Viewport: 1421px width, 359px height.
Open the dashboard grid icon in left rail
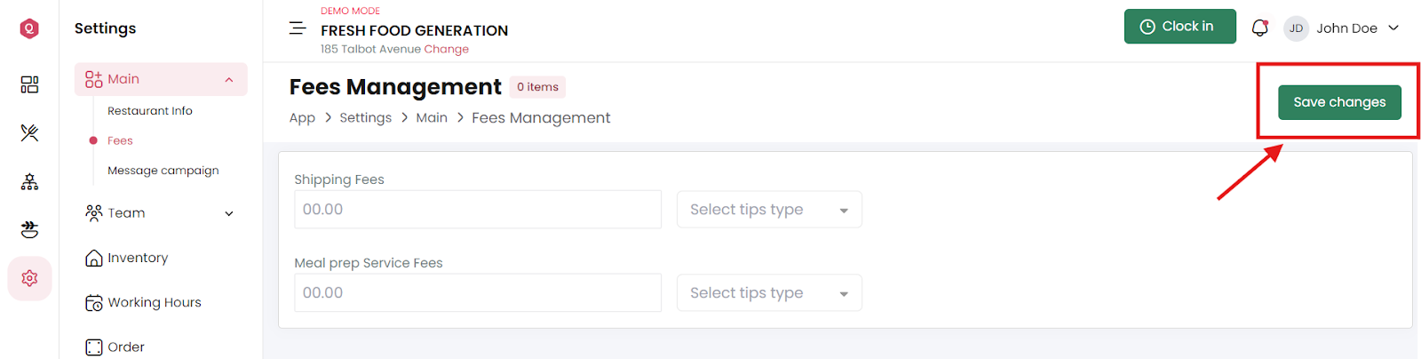[x=29, y=84]
